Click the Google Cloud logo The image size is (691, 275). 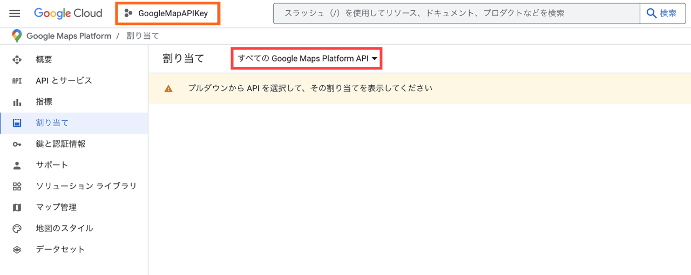[x=68, y=13]
